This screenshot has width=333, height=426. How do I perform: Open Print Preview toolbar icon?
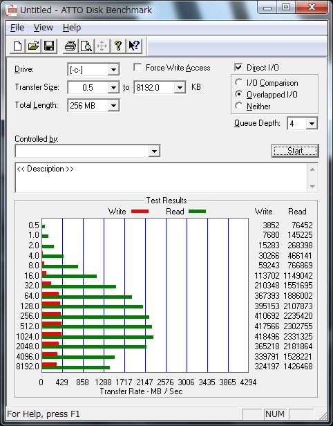86,46
